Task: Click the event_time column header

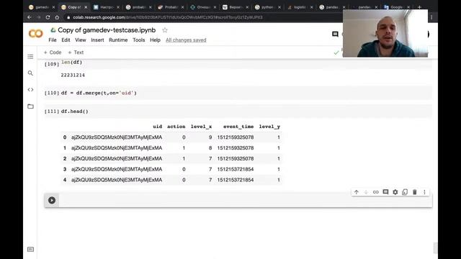Action: (x=238, y=127)
